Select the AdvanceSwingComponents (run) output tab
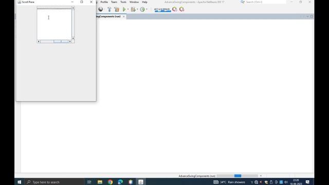The image size is (329, 185). [x=108, y=16]
